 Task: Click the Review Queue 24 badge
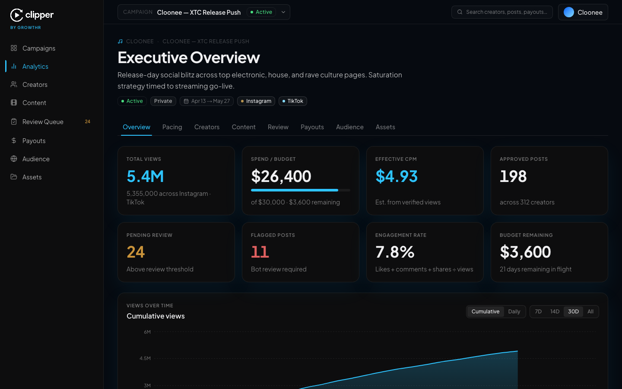[x=88, y=121]
